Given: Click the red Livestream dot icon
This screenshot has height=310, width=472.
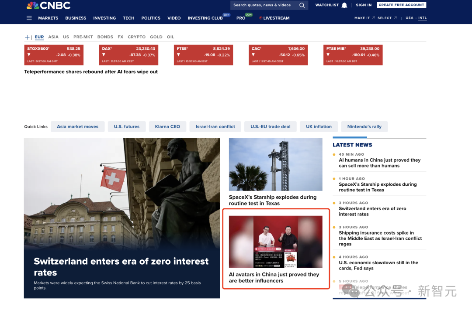Looking at the screenshot, I should click(261, 18).
